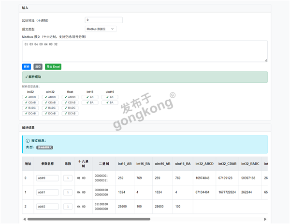Toggle the int16 AB checkbox
This screenshot has height=224, width=290.
click(x=85, y=97)
